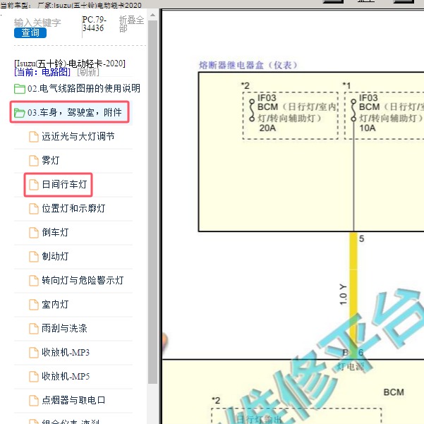424x424 pixels.
Task: Click the 刷新 refresh link
Action: coord(88,72)
